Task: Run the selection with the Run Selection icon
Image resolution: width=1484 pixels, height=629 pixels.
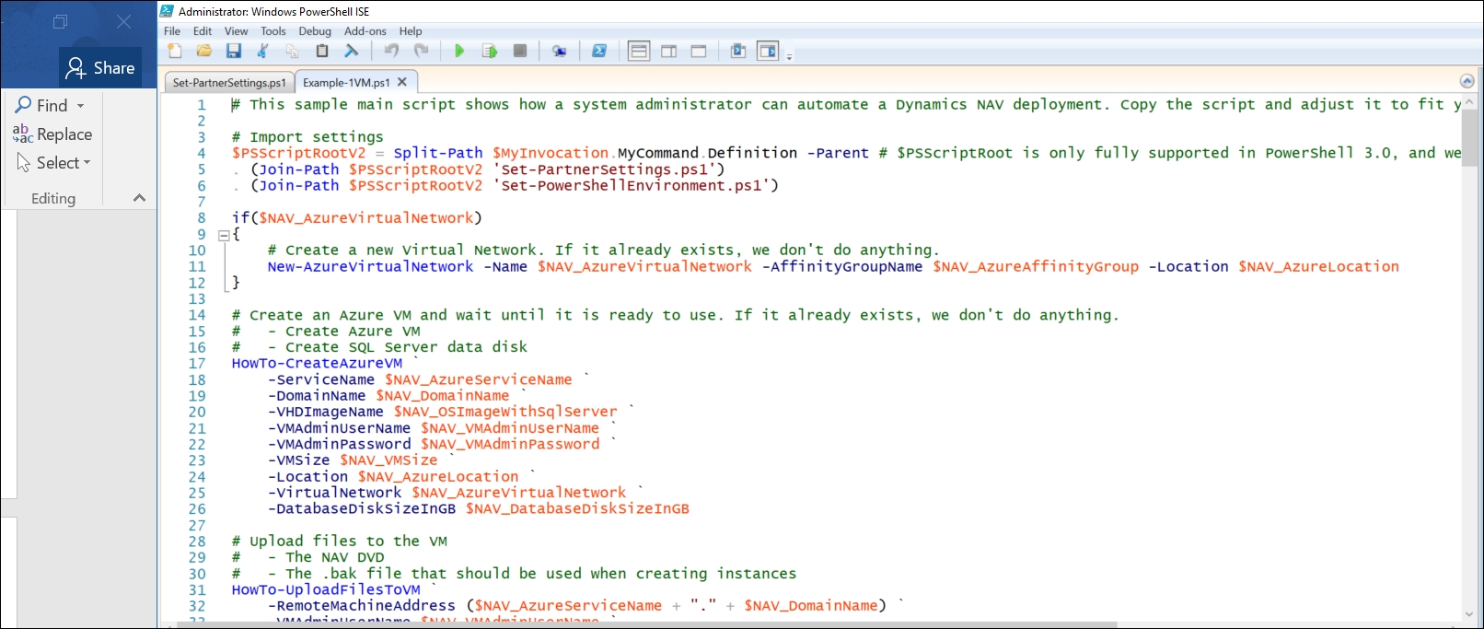Action: 490,51
